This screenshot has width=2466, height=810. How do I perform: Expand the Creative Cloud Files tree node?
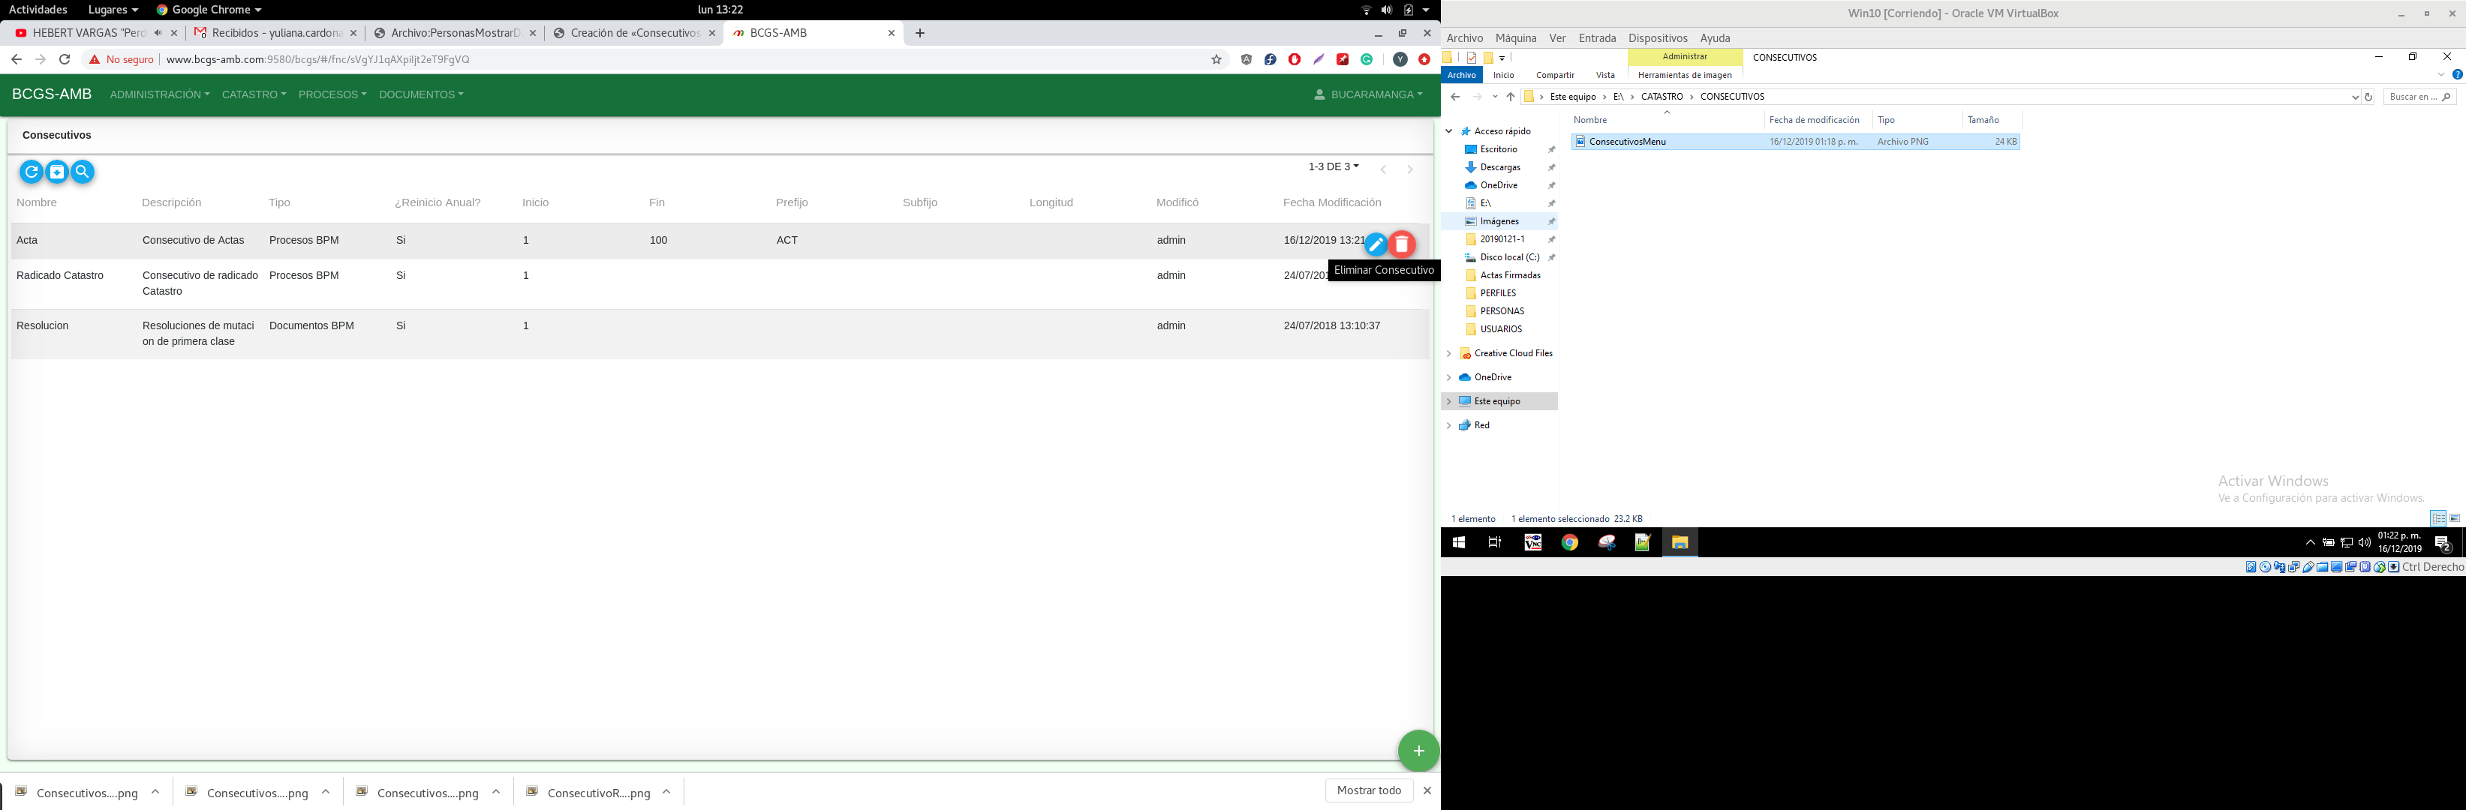[x=1449, y=354]
